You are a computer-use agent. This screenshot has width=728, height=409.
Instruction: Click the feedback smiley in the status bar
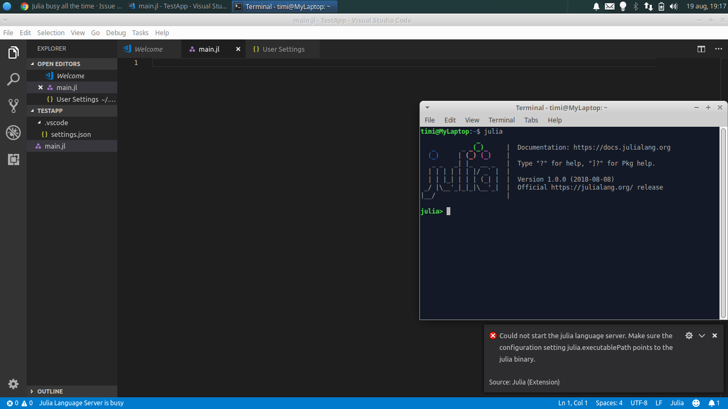click(x=695, y=403)
